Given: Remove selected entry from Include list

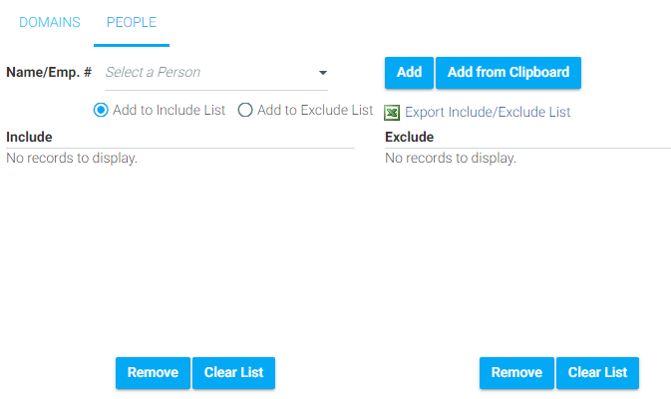Looking at the screenshot, I should (x=153, y=372).
